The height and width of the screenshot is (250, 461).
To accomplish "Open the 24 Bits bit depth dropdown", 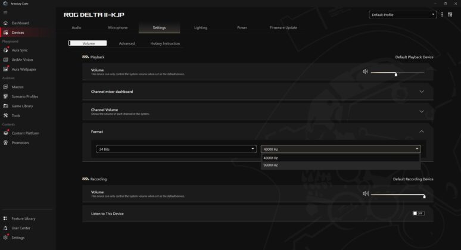I will (176, 149).
